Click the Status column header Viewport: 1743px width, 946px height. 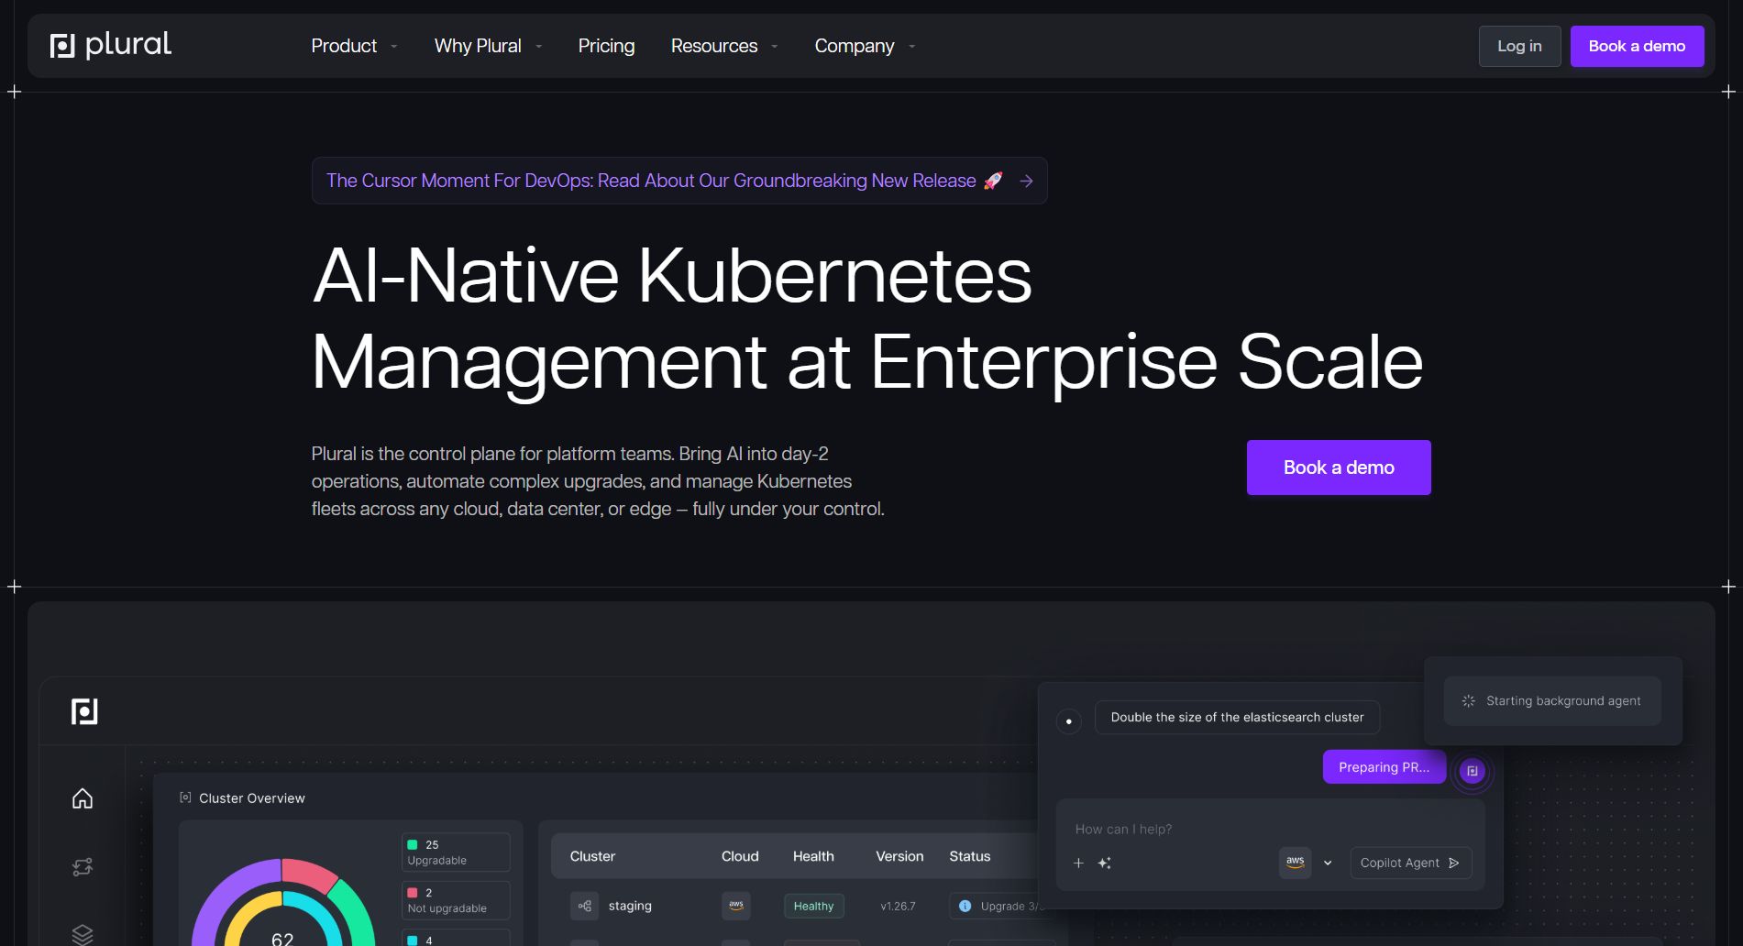(970, 856)
